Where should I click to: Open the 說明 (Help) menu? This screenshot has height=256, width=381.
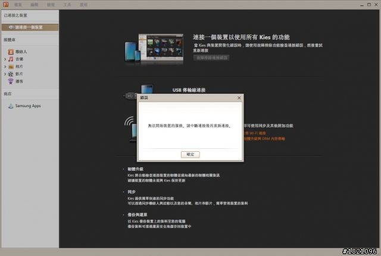[83, 5]
